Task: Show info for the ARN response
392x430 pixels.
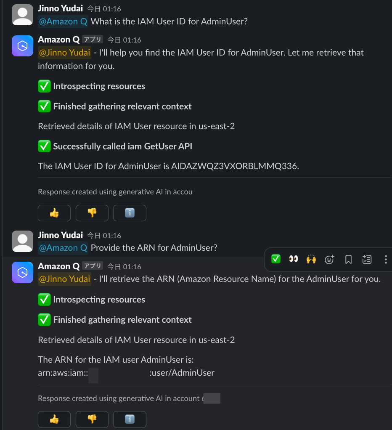Action: (x=130, y=419)
